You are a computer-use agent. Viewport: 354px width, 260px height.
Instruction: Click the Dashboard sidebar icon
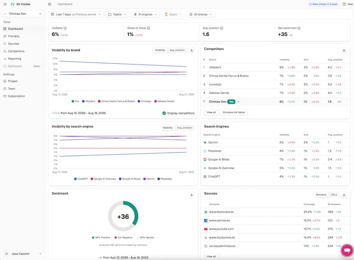5,29
